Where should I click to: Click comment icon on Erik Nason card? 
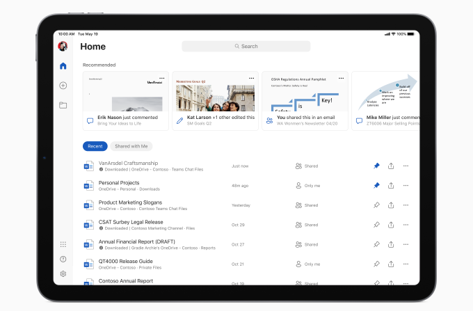click(90, 120)
